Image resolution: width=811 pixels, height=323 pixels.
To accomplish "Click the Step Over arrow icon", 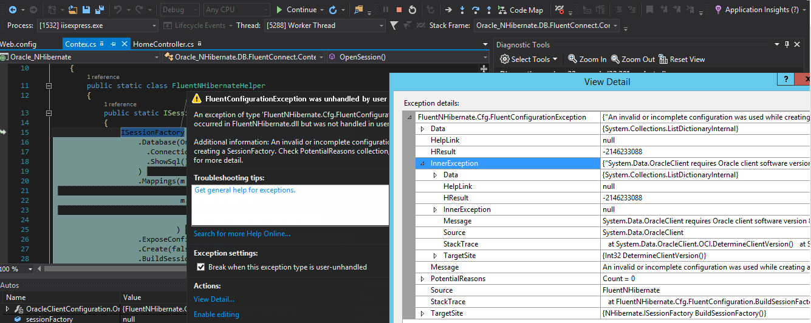I will coord(476,10).
